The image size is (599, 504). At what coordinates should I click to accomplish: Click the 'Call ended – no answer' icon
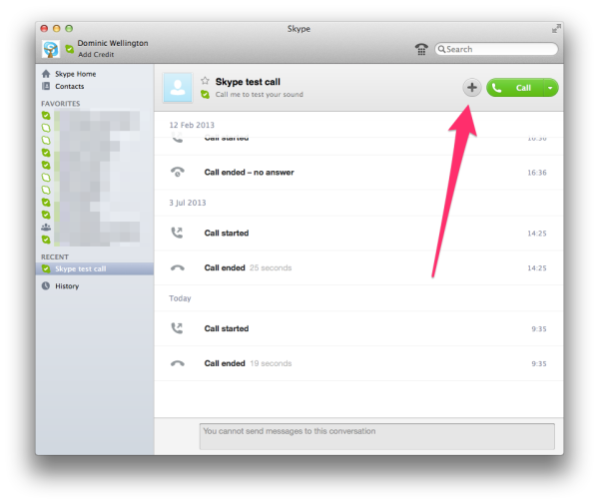(x=178, y=172)
